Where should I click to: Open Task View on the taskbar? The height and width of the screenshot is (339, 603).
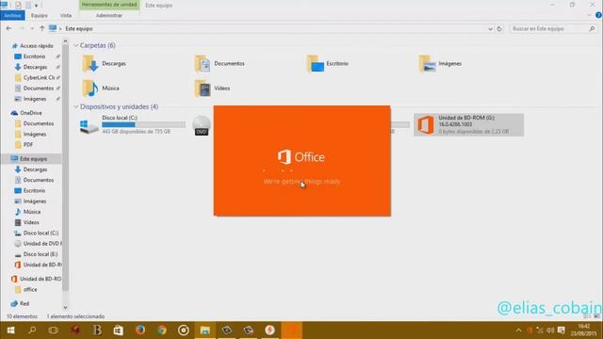click(x=54, y=331)
